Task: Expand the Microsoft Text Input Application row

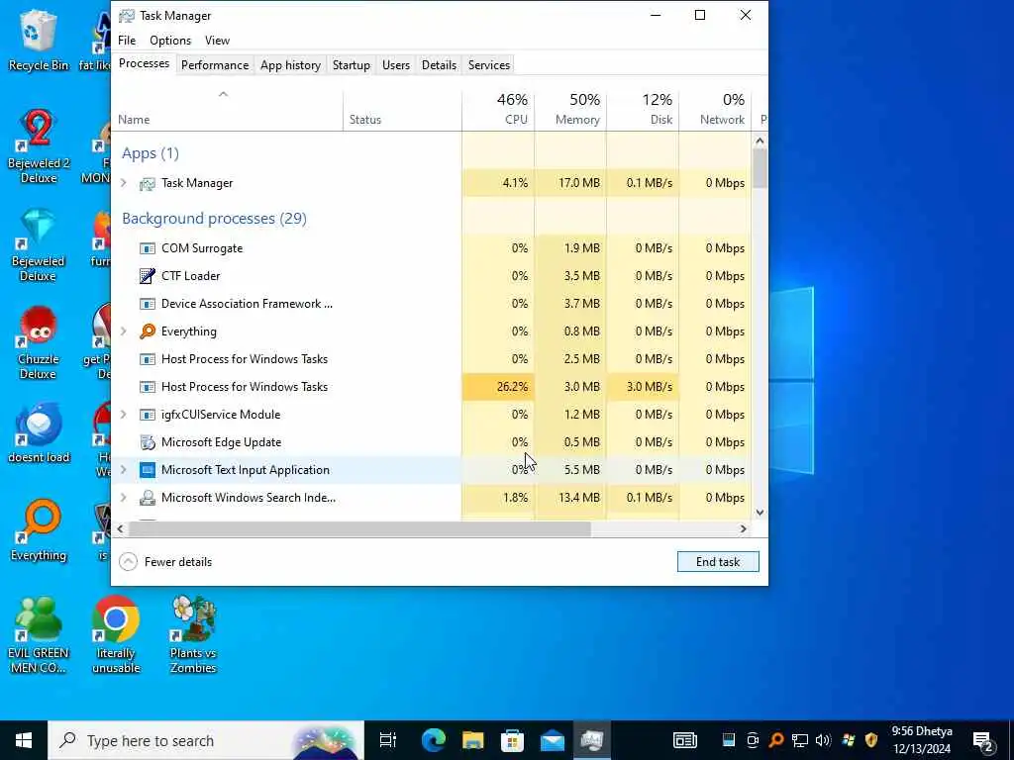Action: pyautogui.click(x=124, y=470)
